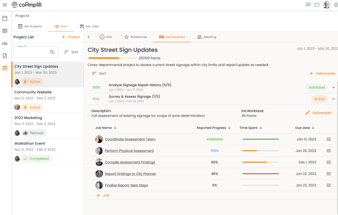Click the hamburger menu at top left
The height and width of the screenshot is (215, 338).
pyautogui.click(x=5, y=5)
